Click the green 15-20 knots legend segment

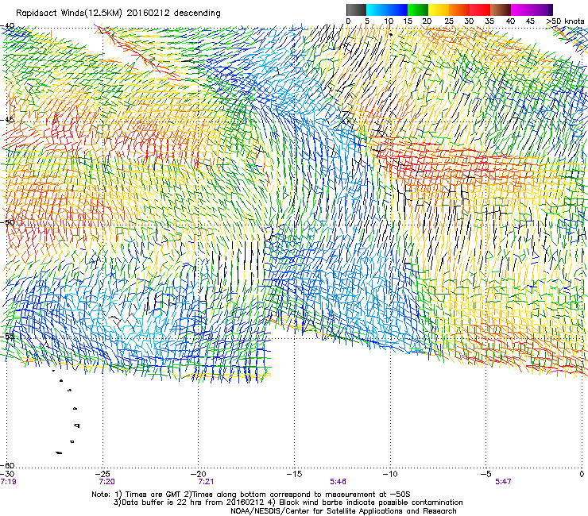[x=418, y=10]
